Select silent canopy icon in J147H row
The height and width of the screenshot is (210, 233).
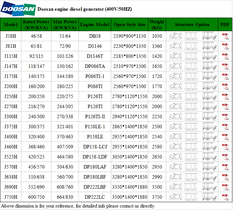(x=191, y=66)
